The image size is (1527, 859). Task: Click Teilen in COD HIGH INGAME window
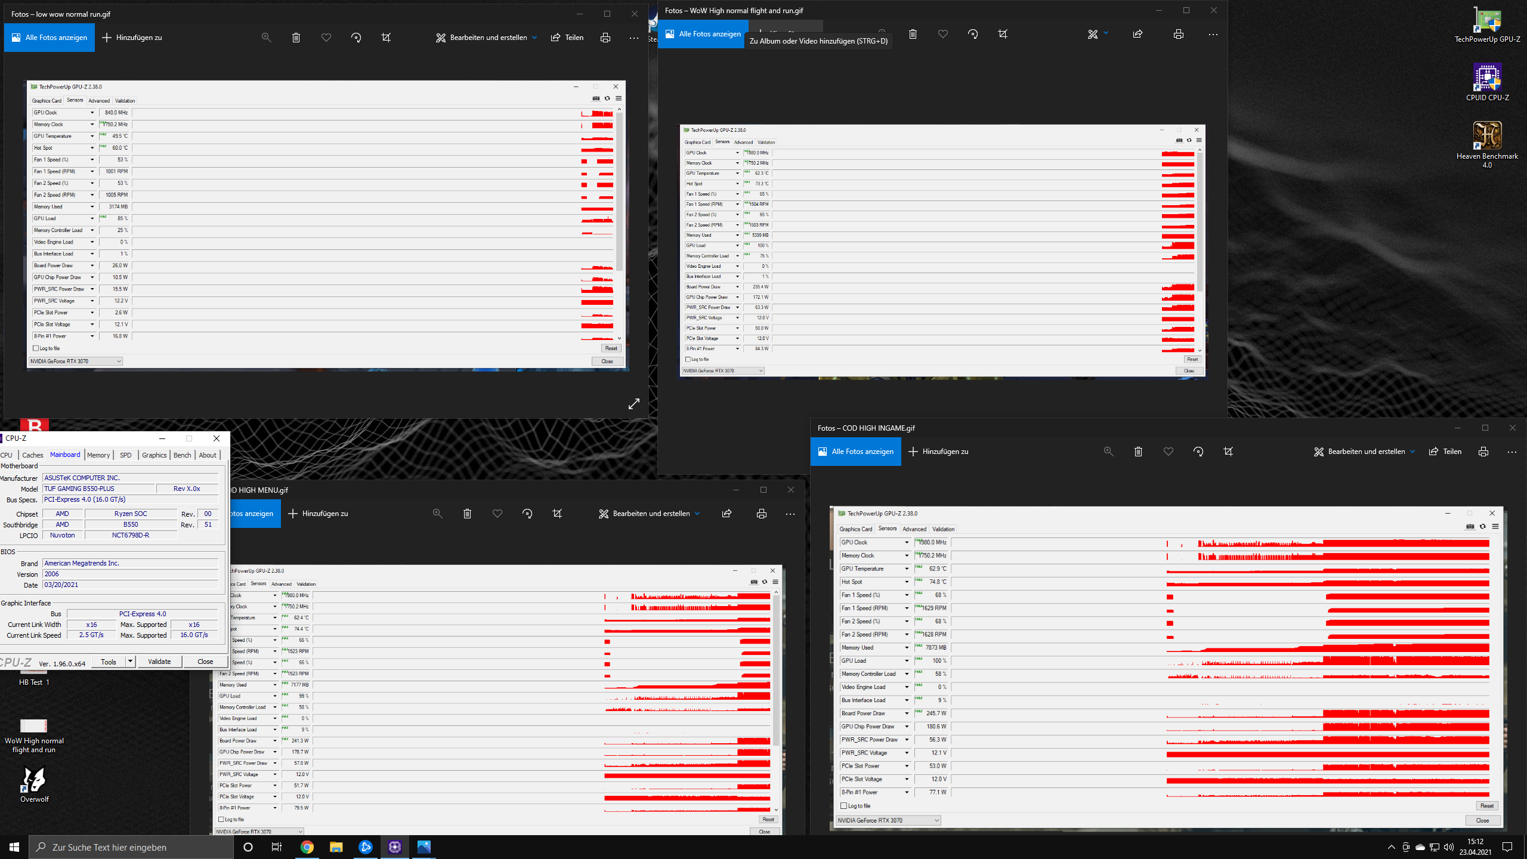(1445, 452)
